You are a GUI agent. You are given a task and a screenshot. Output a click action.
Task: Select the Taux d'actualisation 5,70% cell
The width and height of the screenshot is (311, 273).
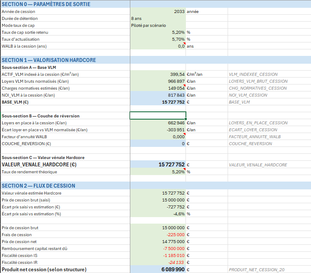coord(158,39)
